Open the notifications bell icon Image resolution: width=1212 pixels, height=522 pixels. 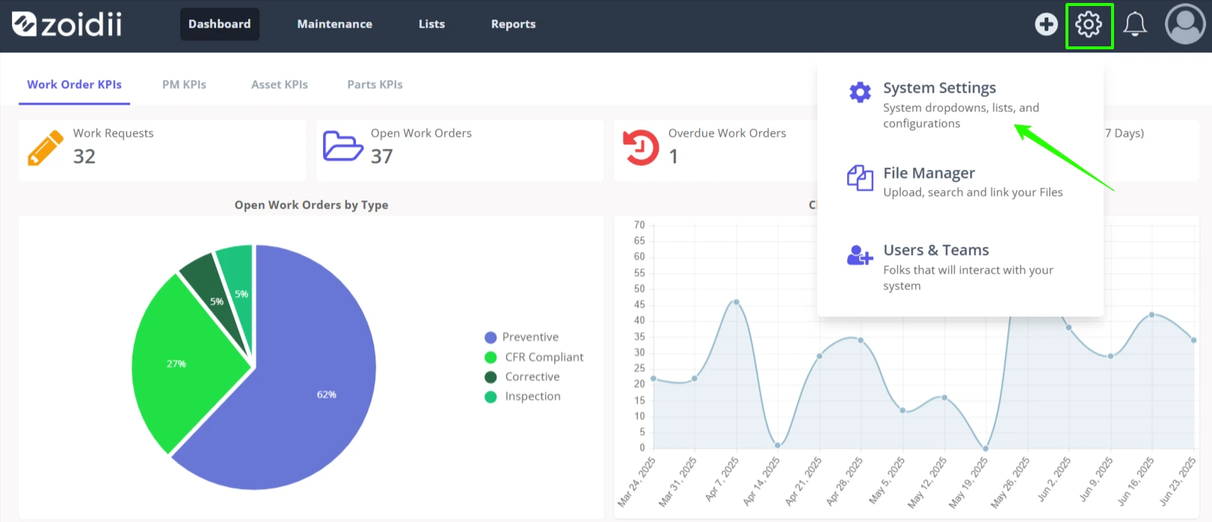(x=1135, y=25)
